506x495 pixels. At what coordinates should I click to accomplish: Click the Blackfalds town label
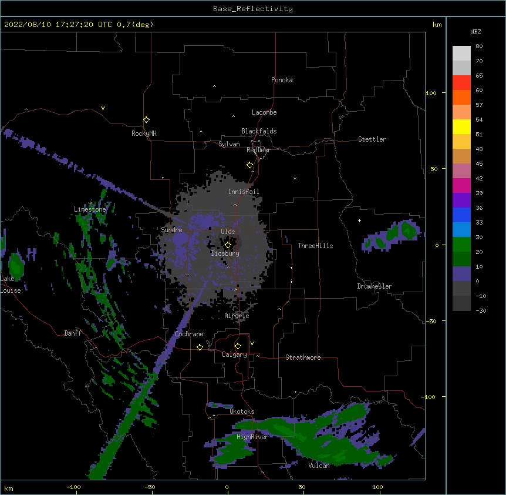point(259,131)
